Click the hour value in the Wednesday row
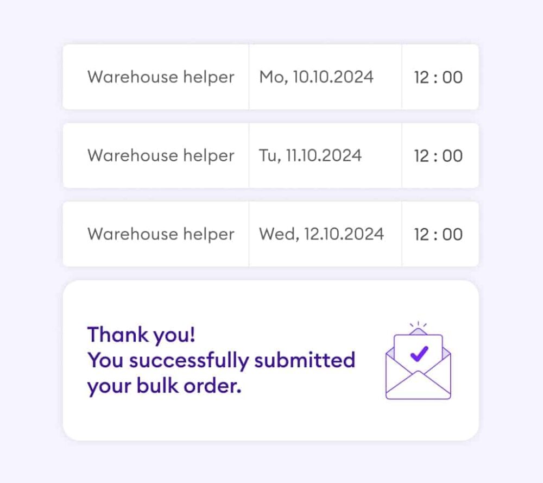Screen dimensions: 543x483 [x=421, y=234]
